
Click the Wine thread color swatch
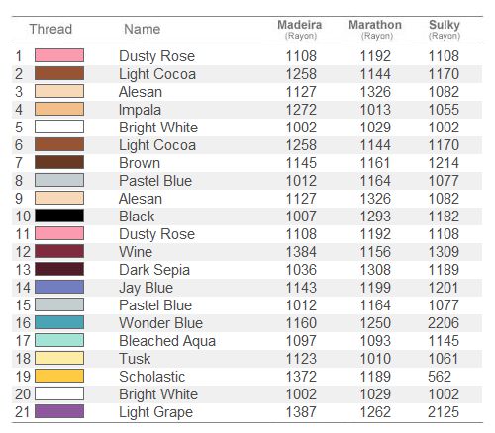(59, 251)
